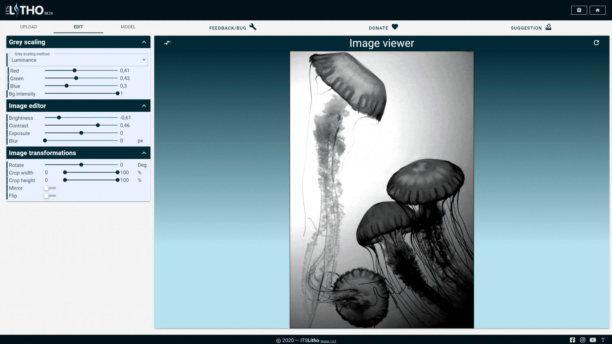Click the heart icon beside Donate

(x=395, y=26)
